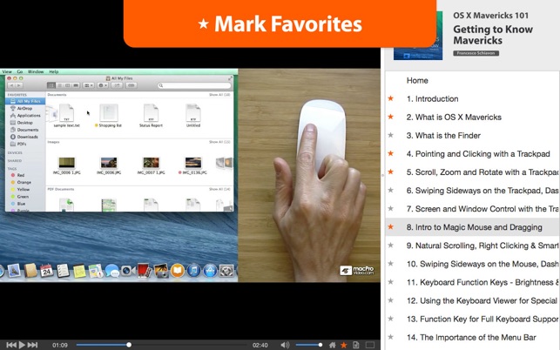
Task: Favorite lesson 11 Keyboard Function Keys
Action: coord(391,282)
